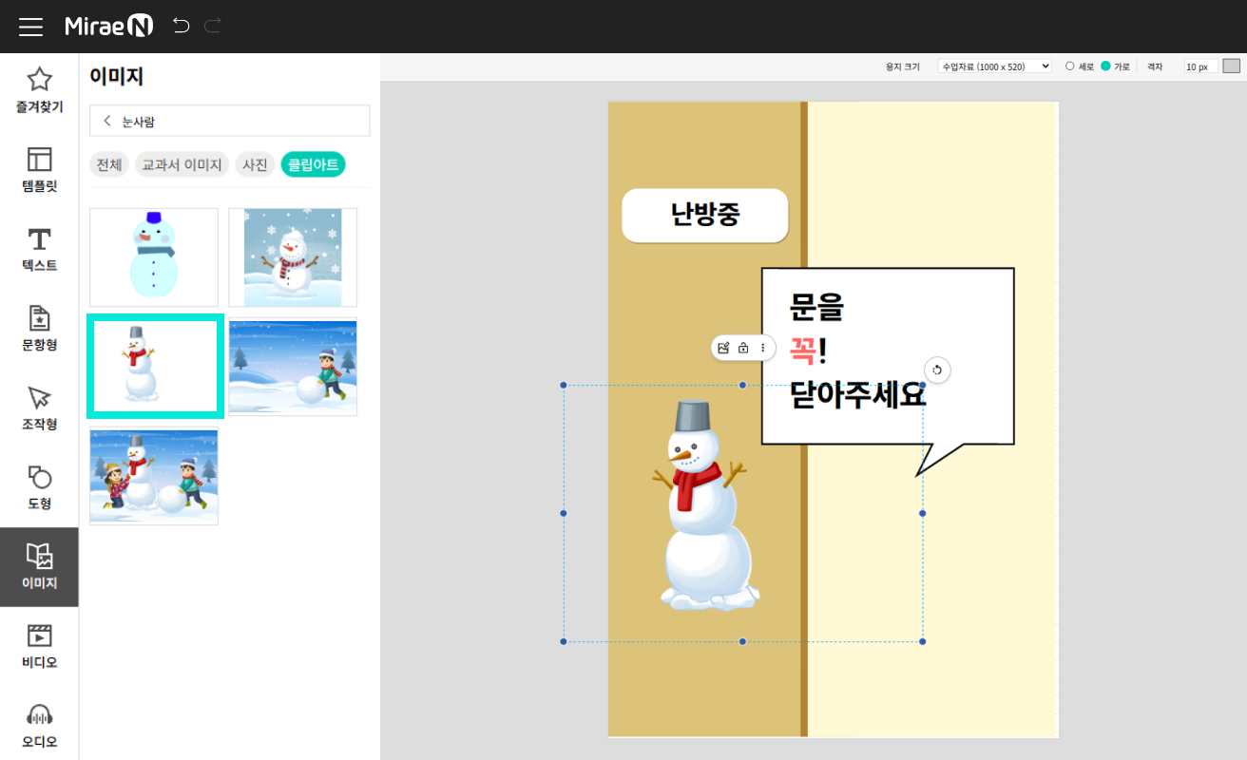Open the 즐겨찾기 favorites panel
Viewport: 1247px width, 760px height.
tap(39, 90)
